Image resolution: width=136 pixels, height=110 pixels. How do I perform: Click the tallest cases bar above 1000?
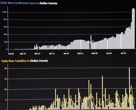tap(133, 28)
